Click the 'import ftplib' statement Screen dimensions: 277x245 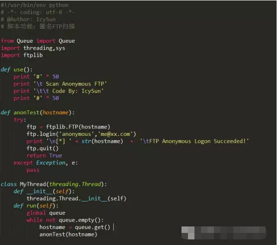click(x=22, y=55)
